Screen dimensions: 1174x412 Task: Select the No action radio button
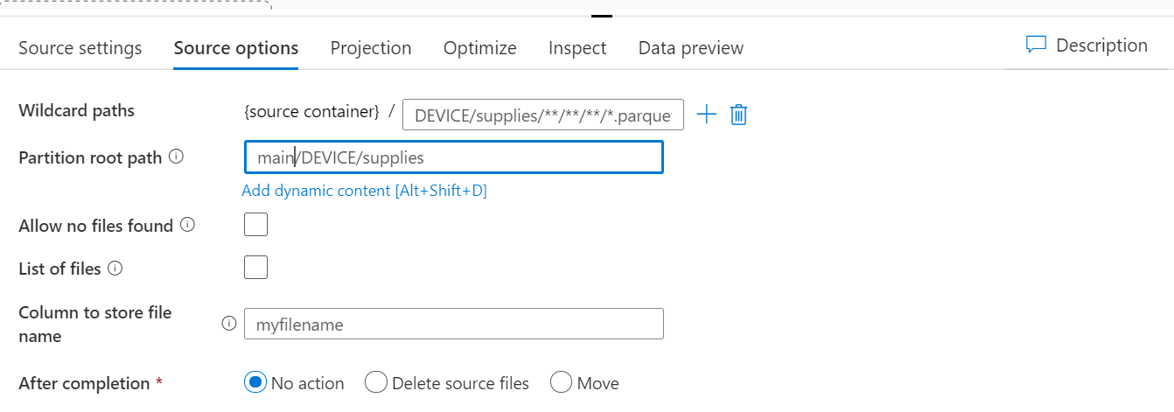pyautogui.click(x=255, y=383)
